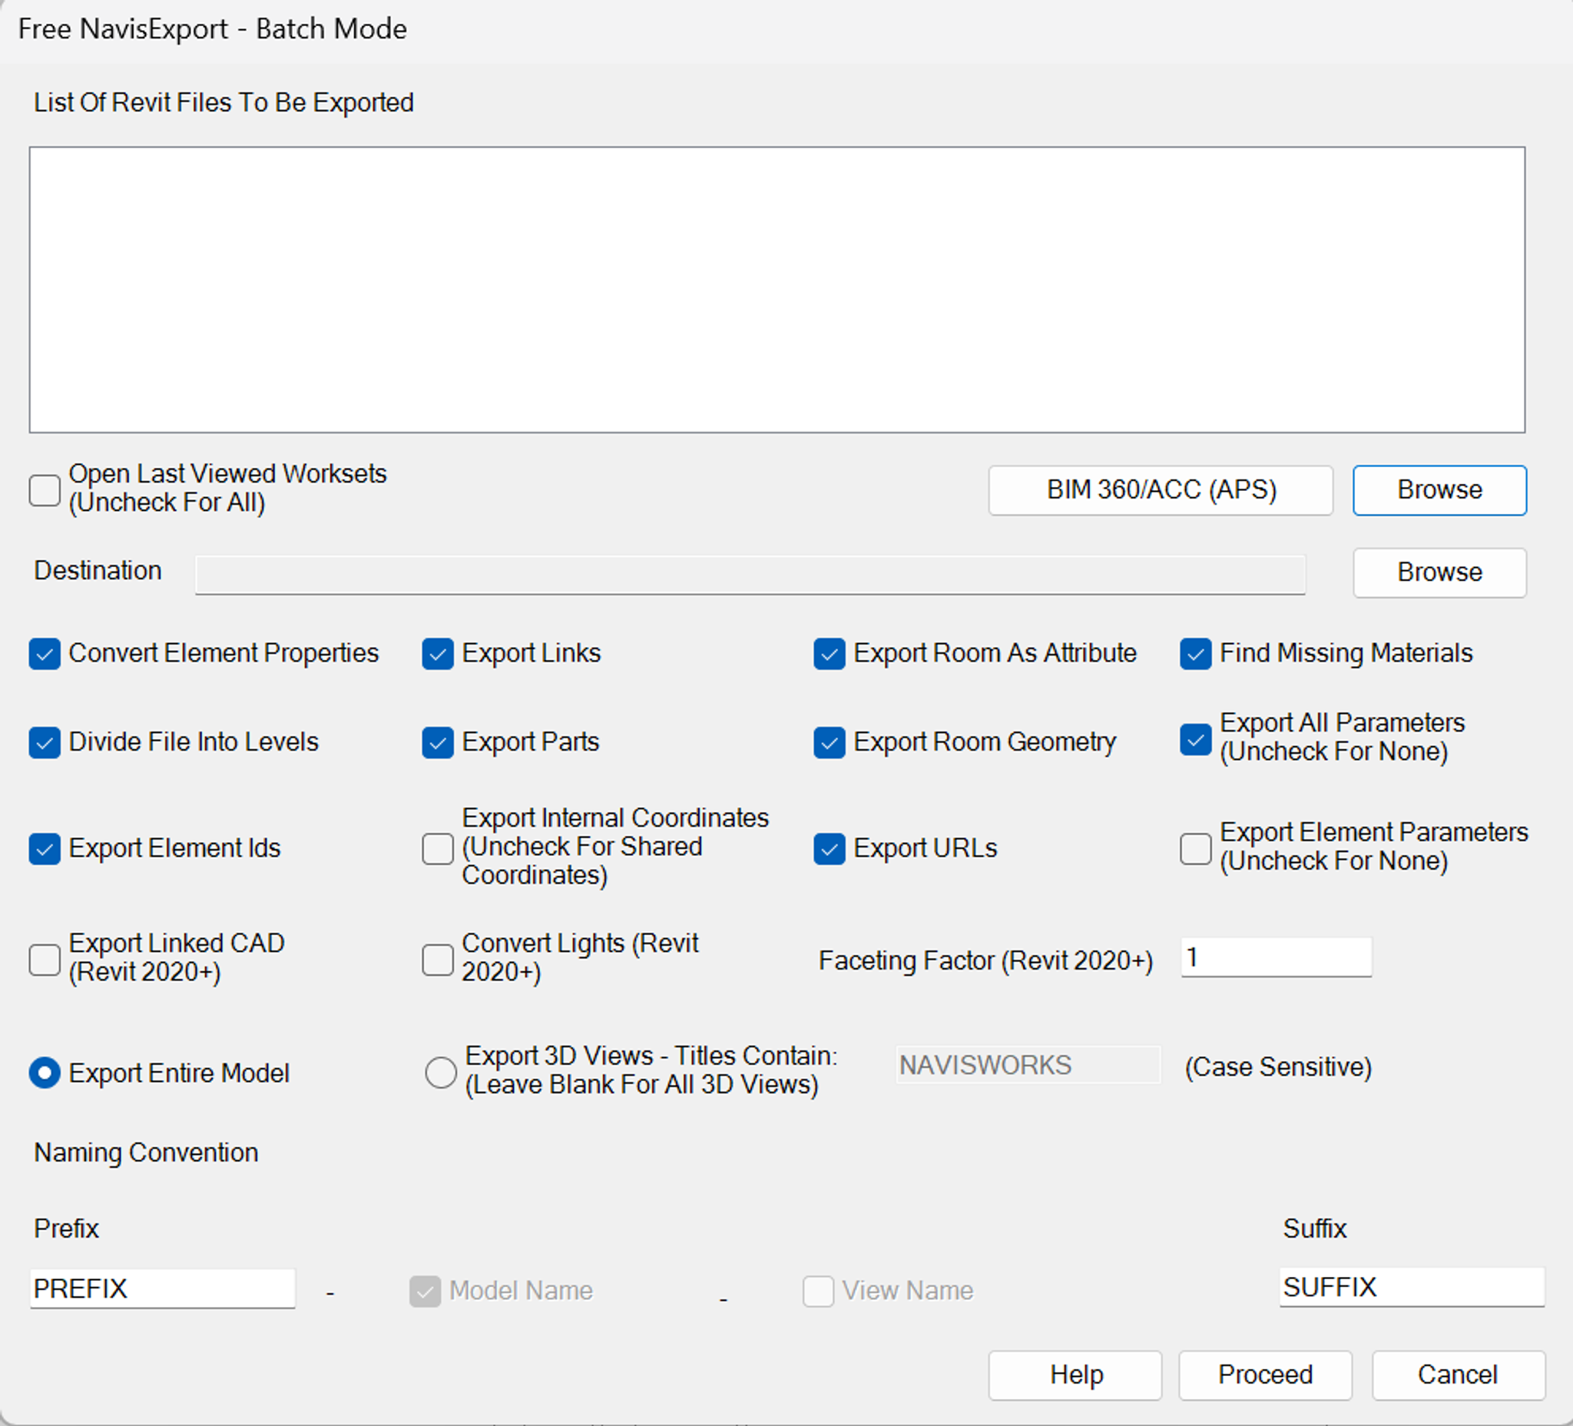Select Export 3D Views radio button
Viewport: 1573px width, 1426px height.
pos(441,1072)
